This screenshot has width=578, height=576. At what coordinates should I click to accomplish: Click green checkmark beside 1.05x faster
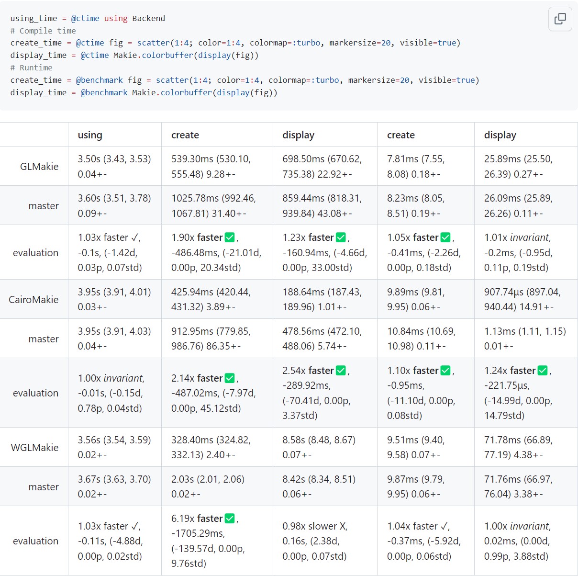[445, 237]
